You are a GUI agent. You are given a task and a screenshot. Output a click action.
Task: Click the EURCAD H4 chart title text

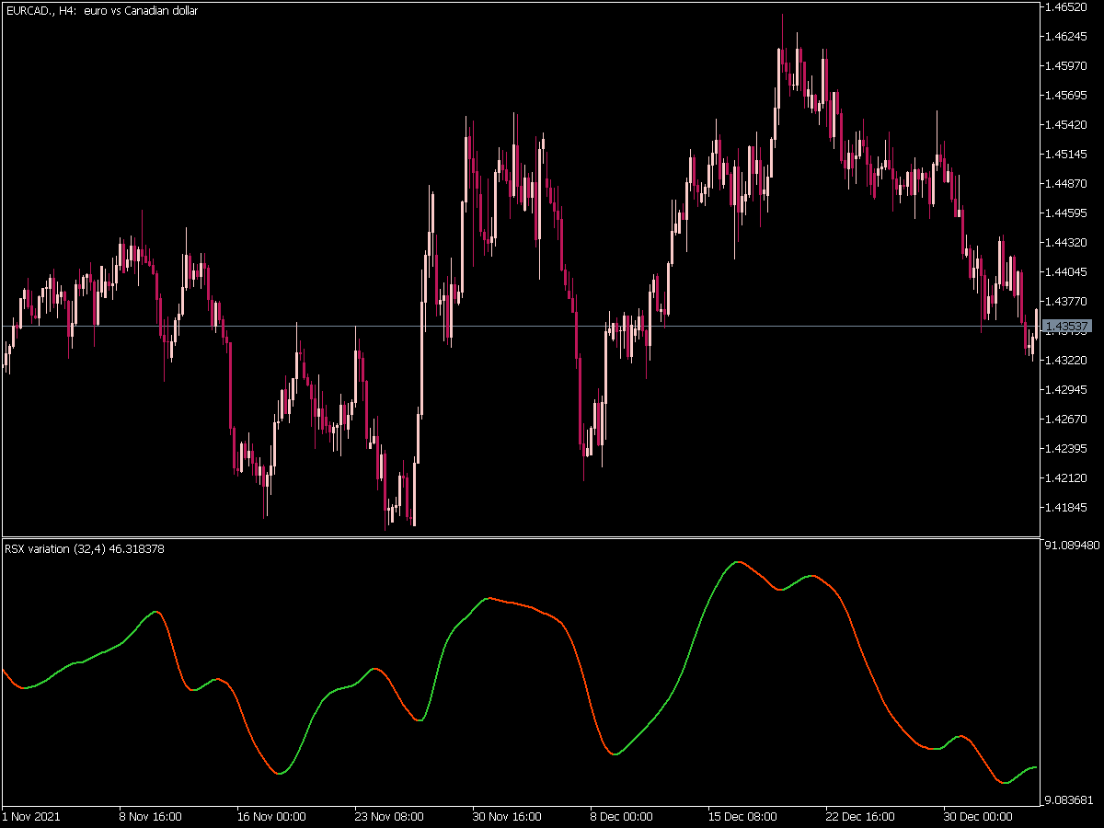click(x=101, y=11)
